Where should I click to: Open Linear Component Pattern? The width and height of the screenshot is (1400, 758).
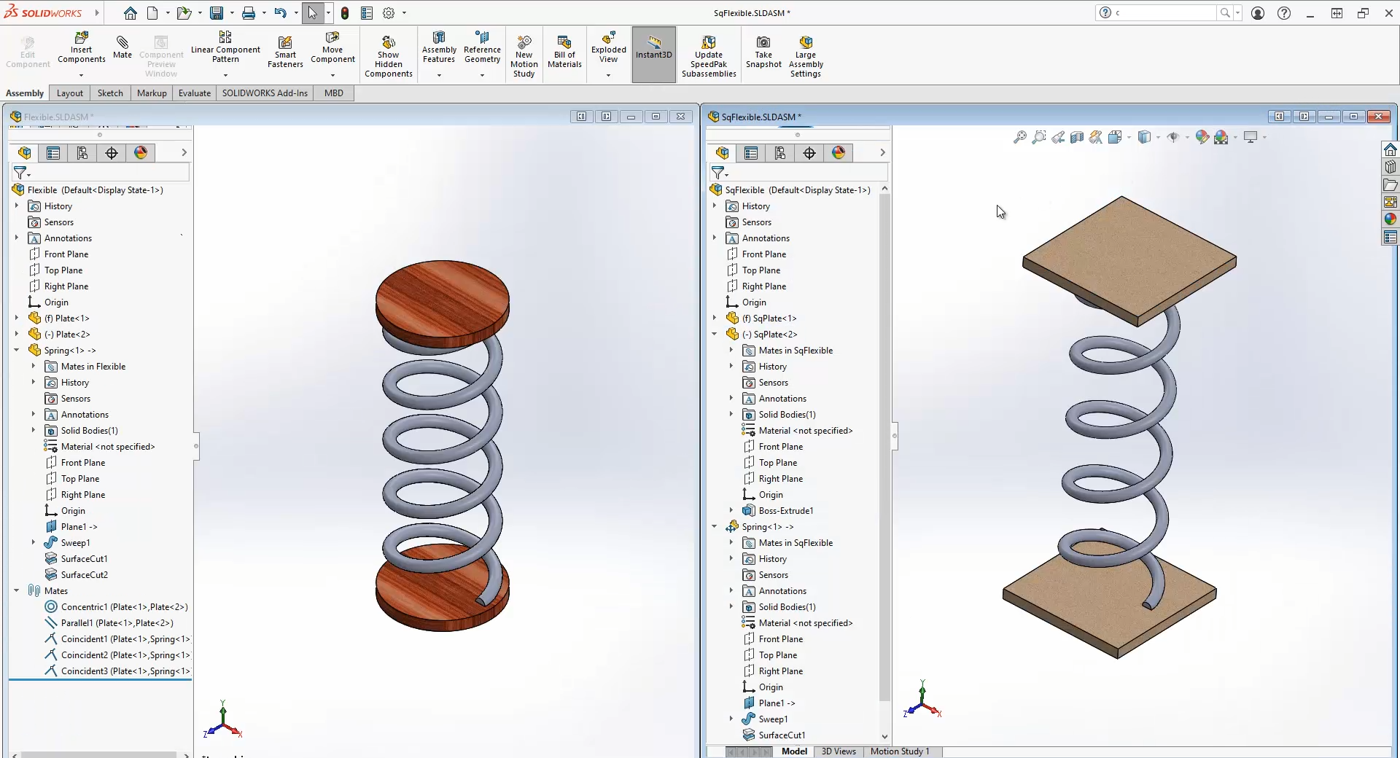pos(225,47)
